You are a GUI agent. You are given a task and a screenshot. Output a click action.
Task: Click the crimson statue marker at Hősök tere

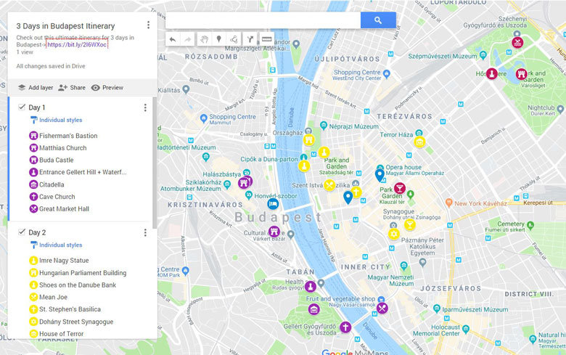492,73
